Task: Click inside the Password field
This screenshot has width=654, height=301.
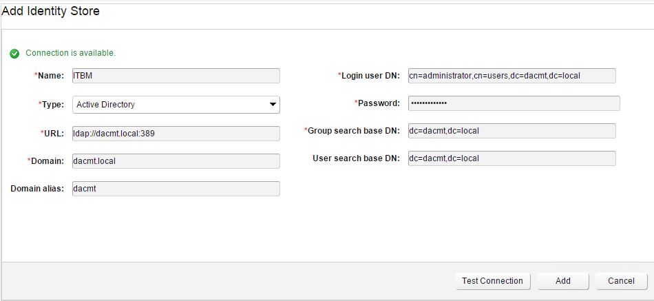Action: tap(514, 103)
